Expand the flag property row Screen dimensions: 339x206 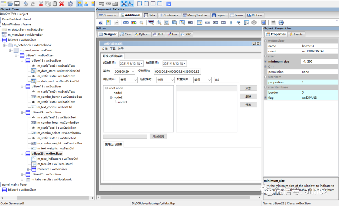pyautogui.click(x=266, y=98)
